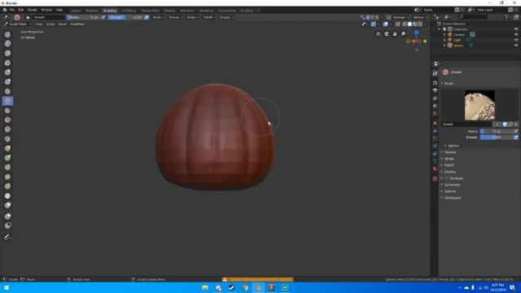Select the Flatten brush tool
Screen dimensions: 521x293
pyautogui.click(x=7, y=111)
